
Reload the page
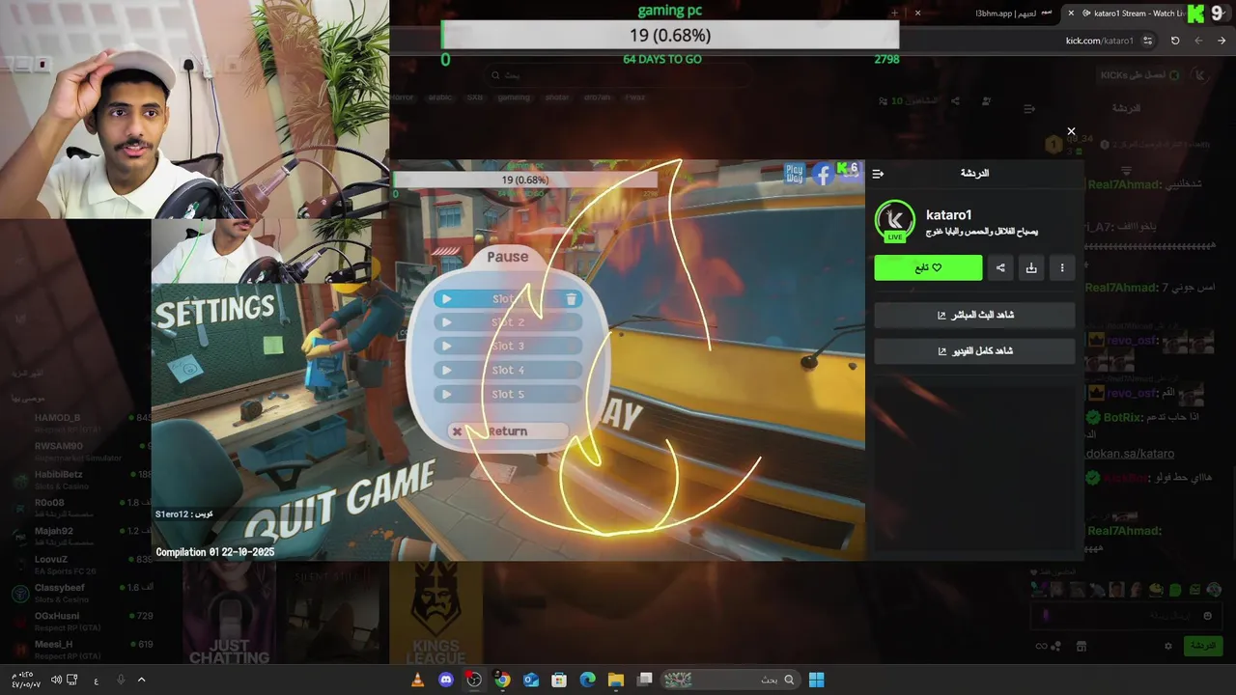point(1175,41)
